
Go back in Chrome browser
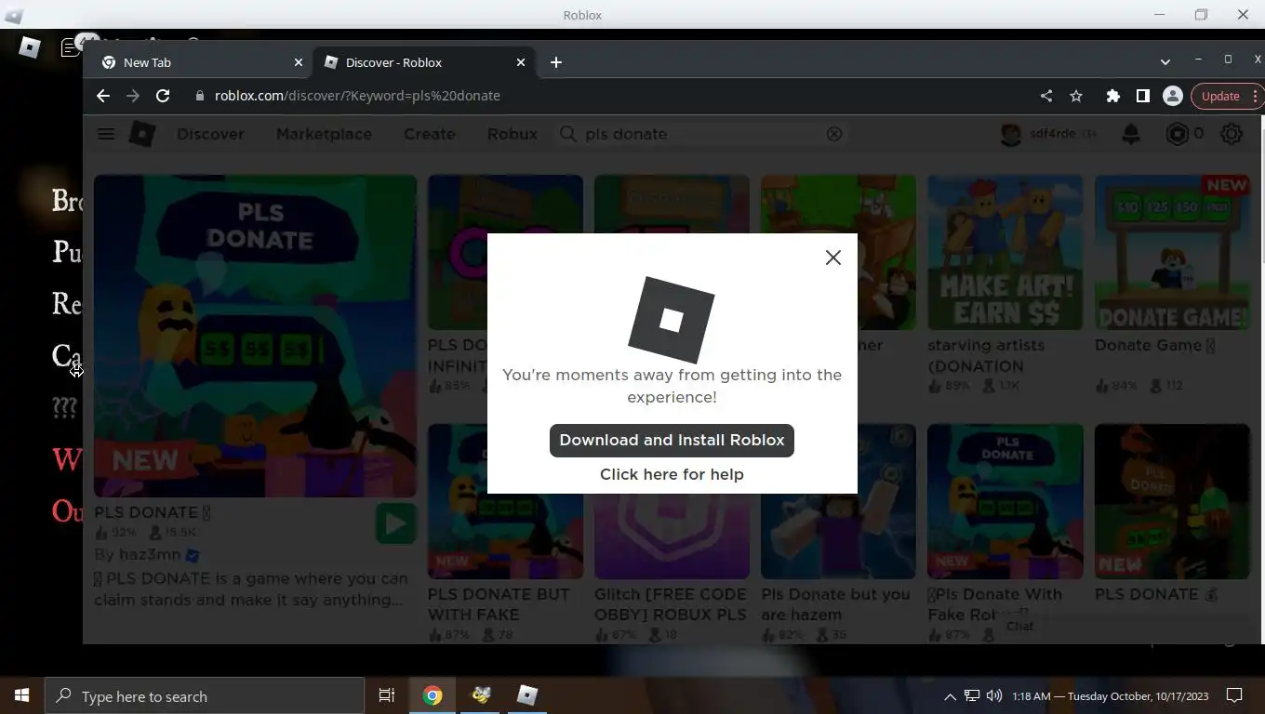click(103, 96)
